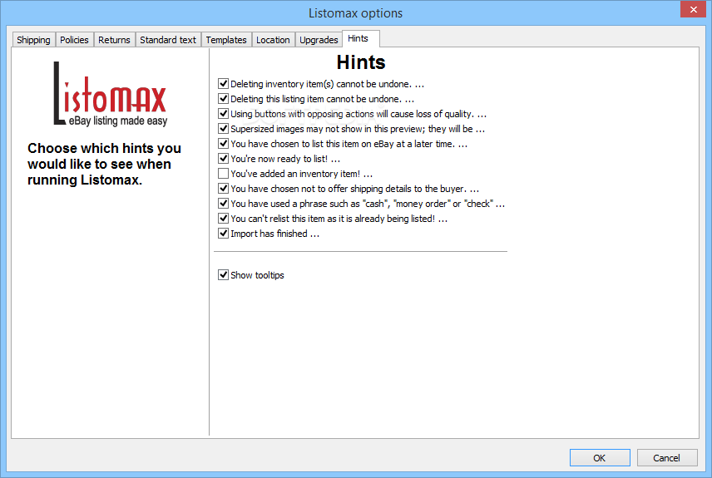
Task: Confirm options with the OK button
Action: (x=600, y=457)
